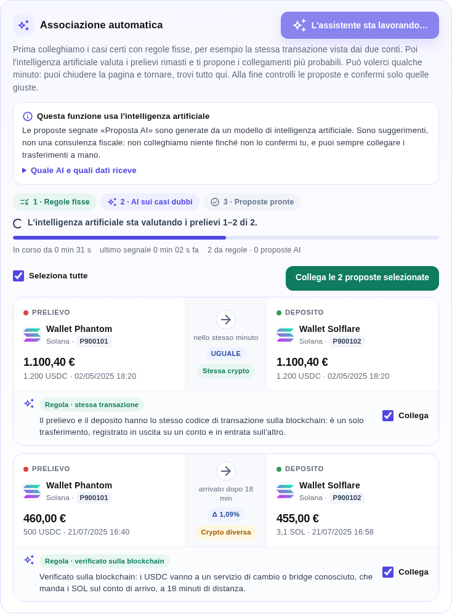This screenshot has height=614, width=452.
Task: Click the P900102 code chip in the 1.100,40 € deposito
Action: tap(347, 341)
